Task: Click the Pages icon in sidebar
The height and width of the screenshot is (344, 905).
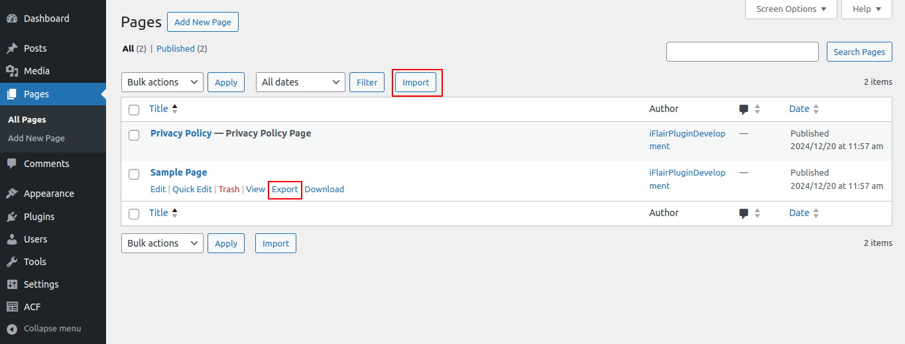Action: (x=12, y=94)
